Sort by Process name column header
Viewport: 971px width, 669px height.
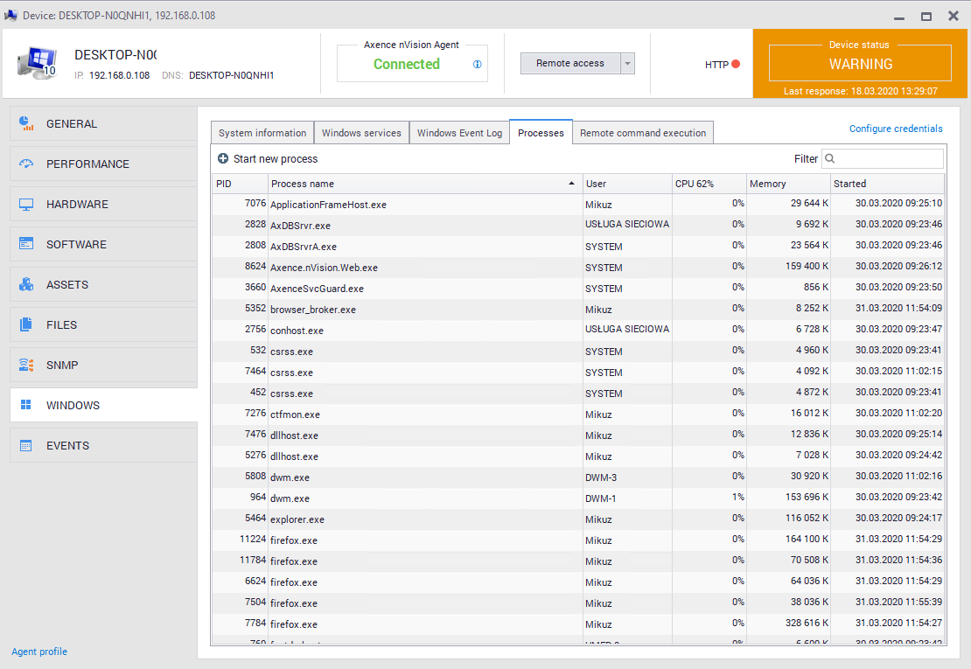(x=425, y=184)
